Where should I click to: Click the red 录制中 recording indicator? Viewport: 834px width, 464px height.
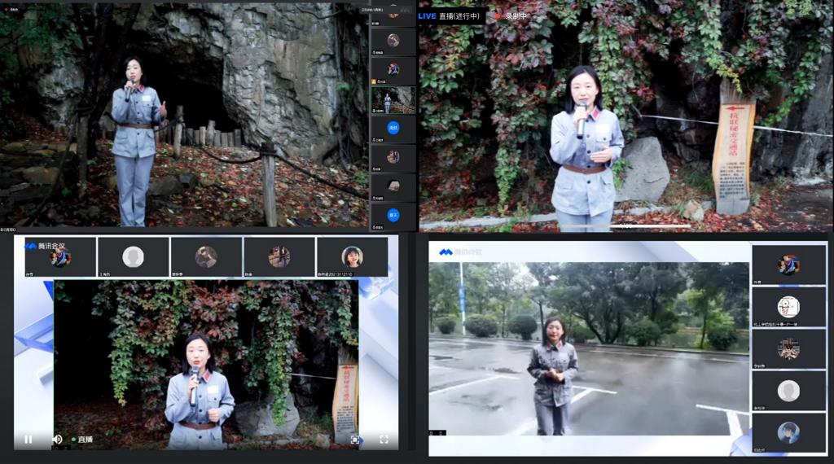510,15
